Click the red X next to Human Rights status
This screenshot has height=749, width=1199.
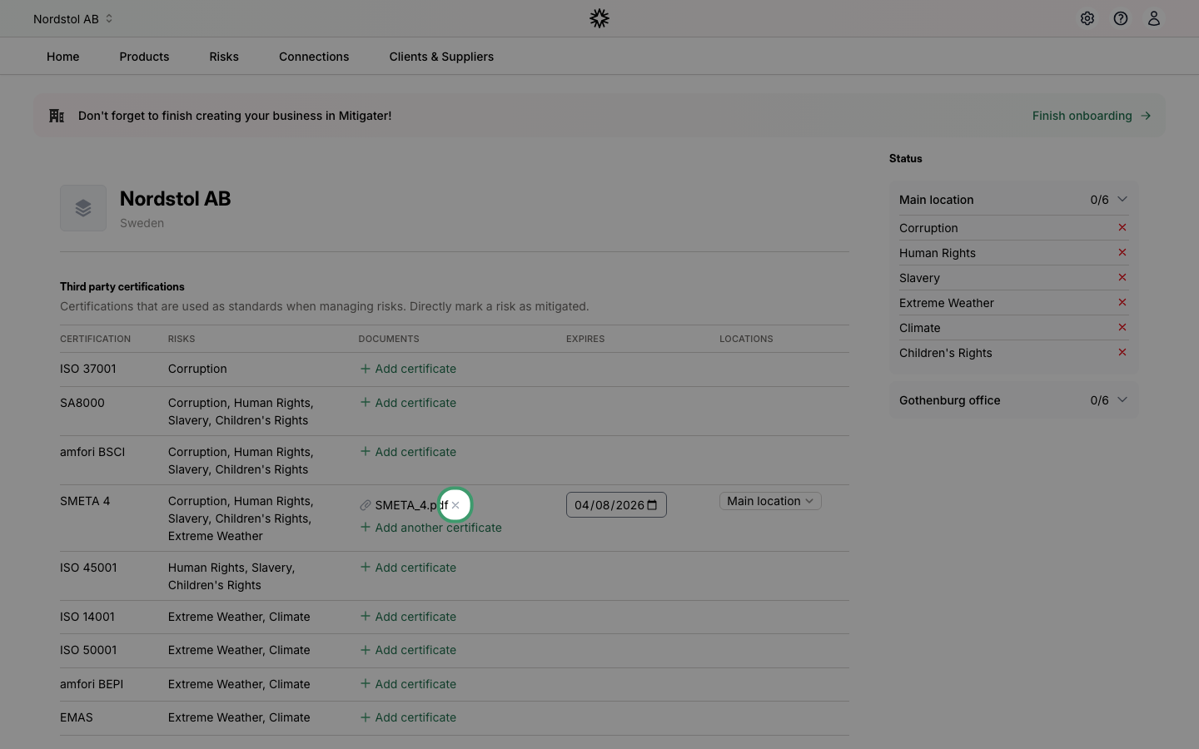pos(1122,252)
